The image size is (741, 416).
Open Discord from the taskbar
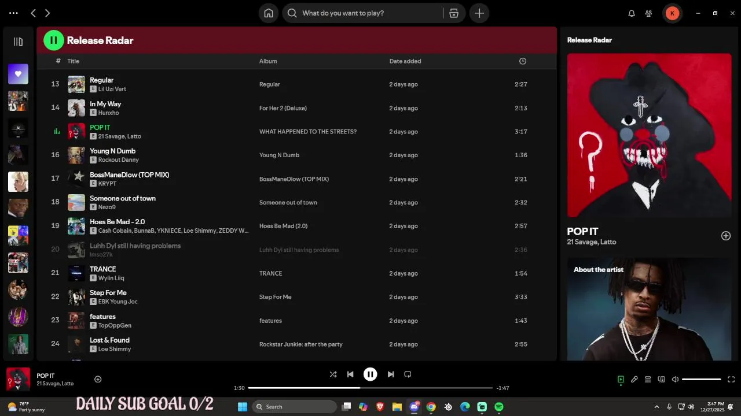tap(414, 407)
